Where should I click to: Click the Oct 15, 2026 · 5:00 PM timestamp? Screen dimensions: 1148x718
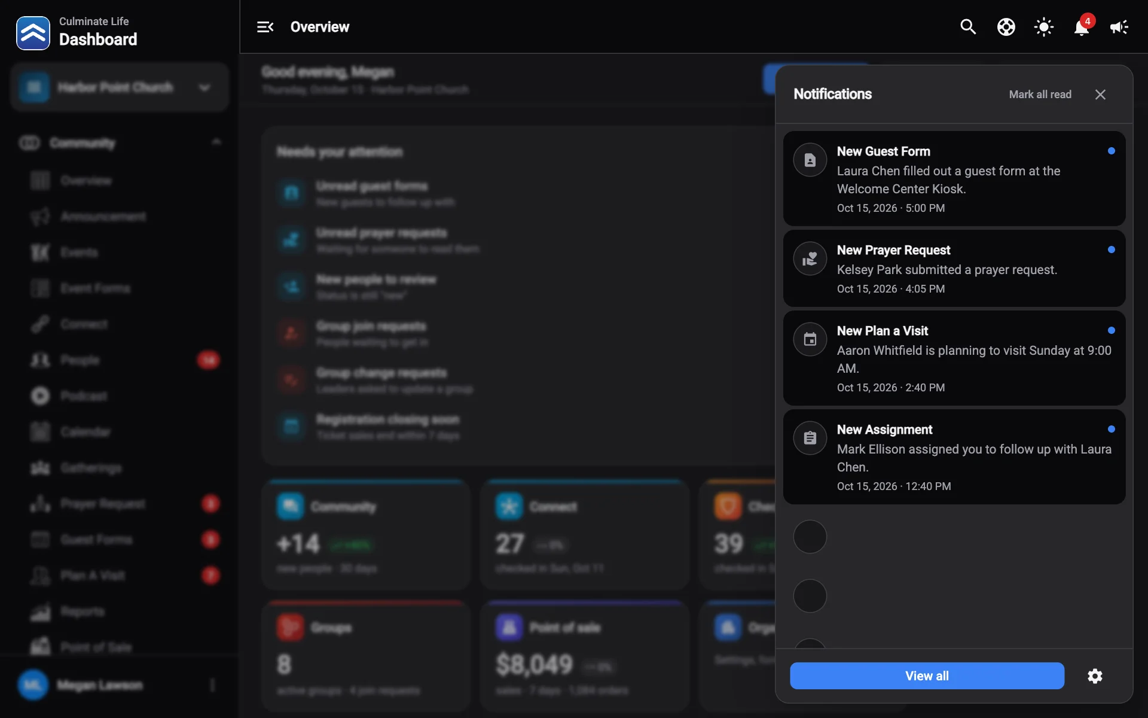891,208
